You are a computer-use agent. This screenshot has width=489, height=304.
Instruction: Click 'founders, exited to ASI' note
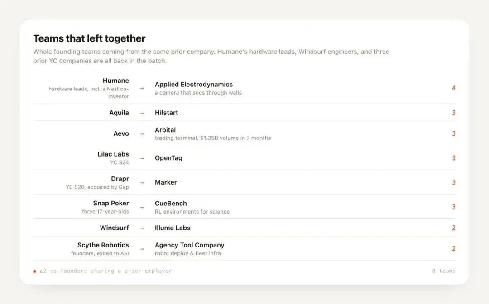coord(100,253)
